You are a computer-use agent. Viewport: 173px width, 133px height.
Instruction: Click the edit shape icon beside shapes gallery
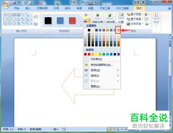(36, 17)
